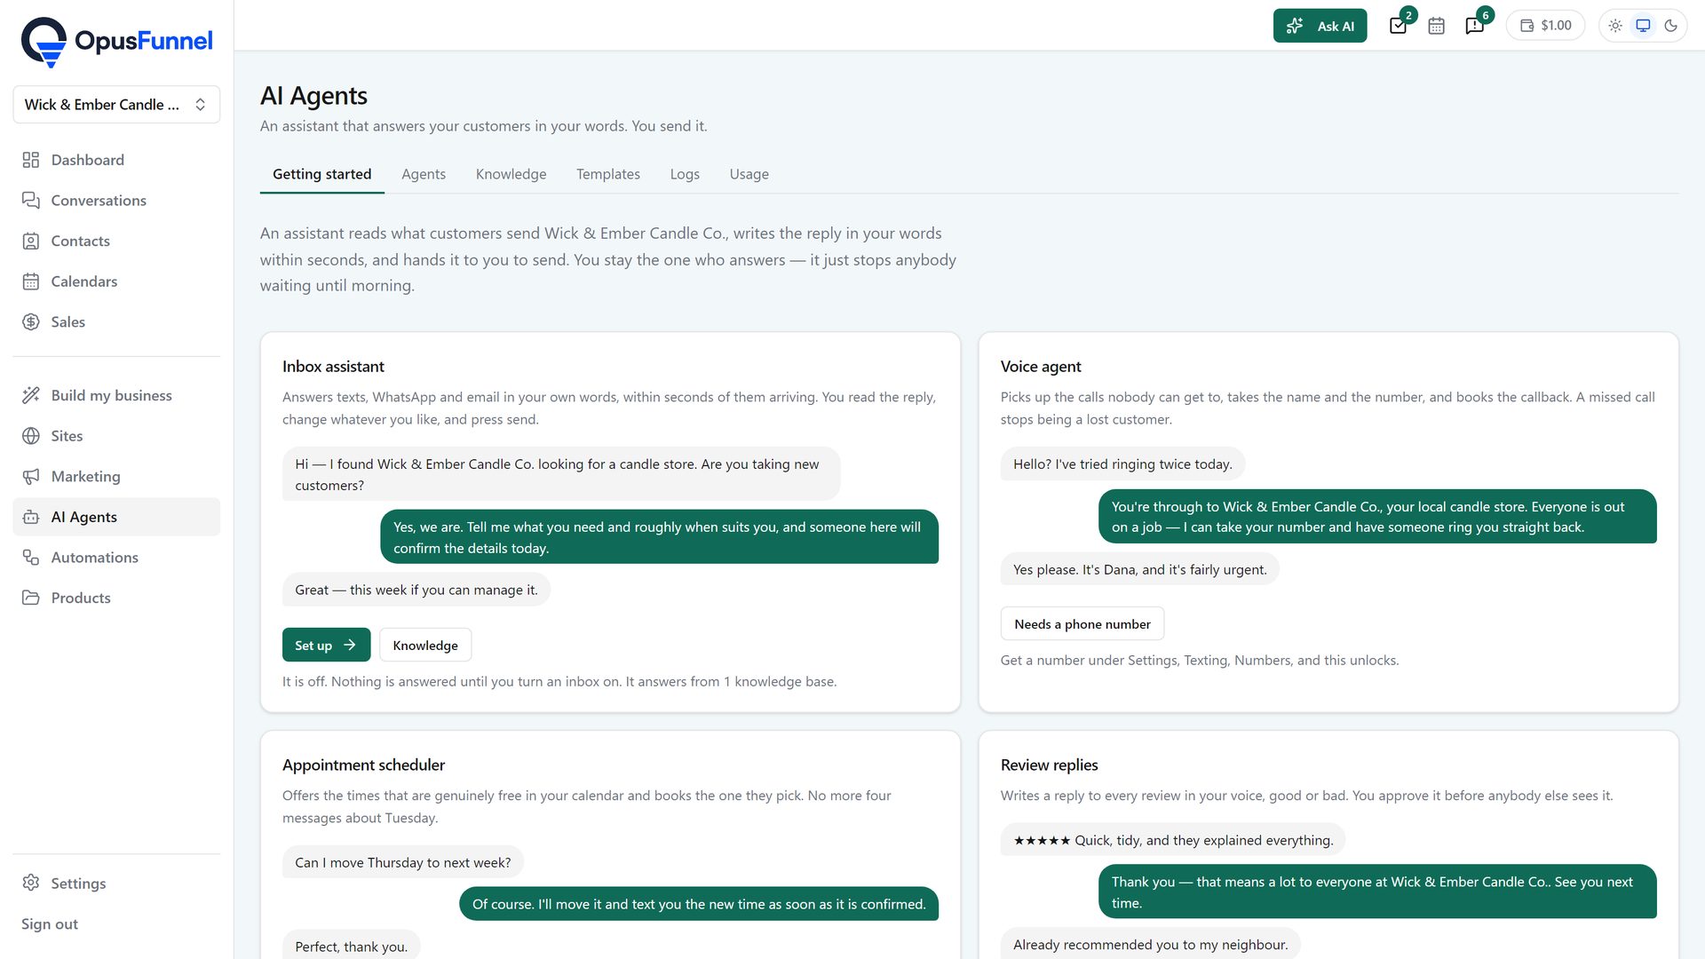Image resolution: width=1705 pixels, height=959 pixels.
Task: Click the Settings gear icon
Action: 31,883
